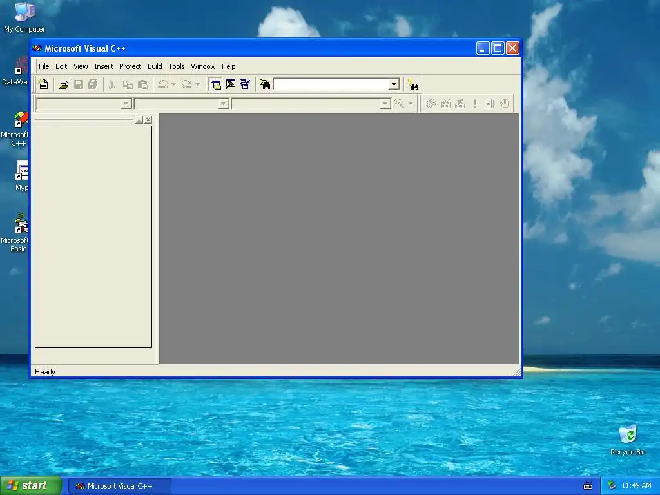Click the New Text File toolbar icon

(43, 84)
